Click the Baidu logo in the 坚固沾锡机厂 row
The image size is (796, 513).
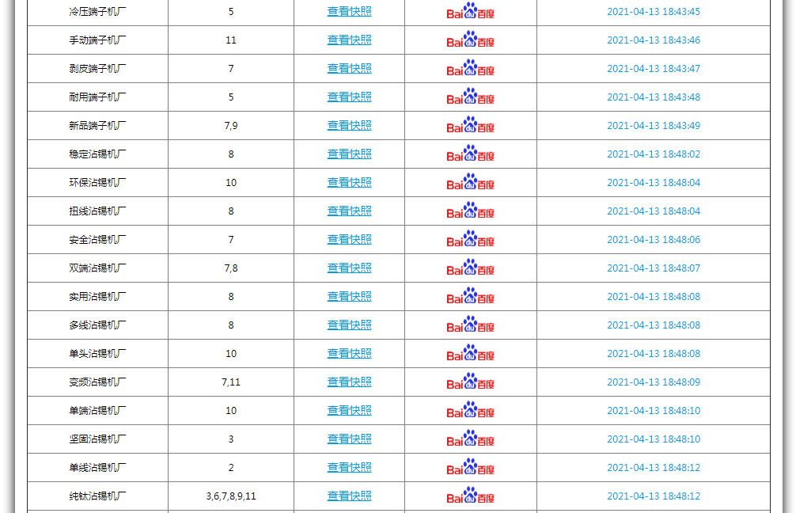click(x=471, y=439)
